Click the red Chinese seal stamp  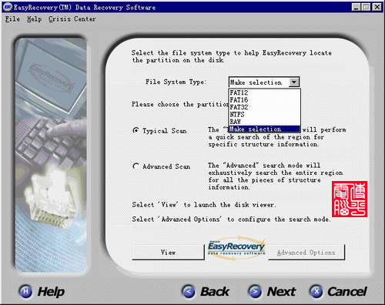tap(350, 199)
